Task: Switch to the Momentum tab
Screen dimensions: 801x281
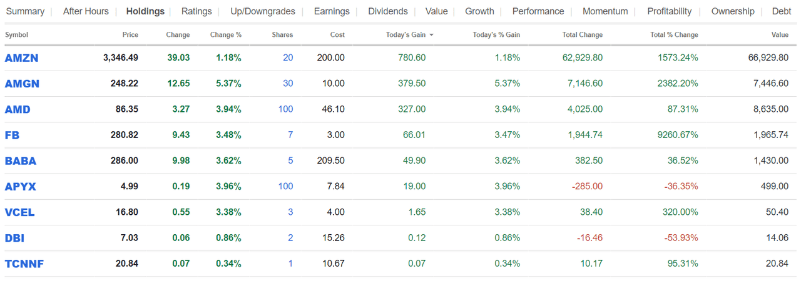Action: point(605,11)
